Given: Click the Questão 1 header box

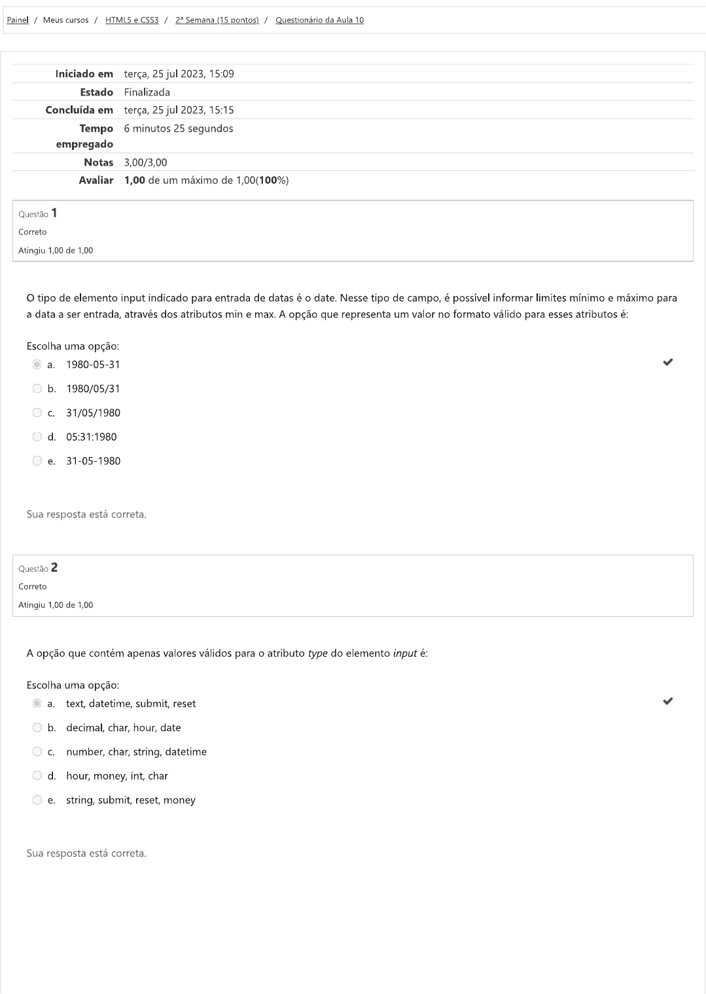Looking at the screenshot, I should [x=353, y=231].
